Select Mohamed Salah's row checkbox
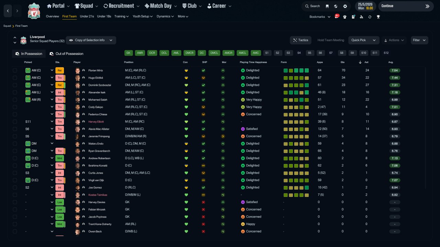 [x=15, y=99]
